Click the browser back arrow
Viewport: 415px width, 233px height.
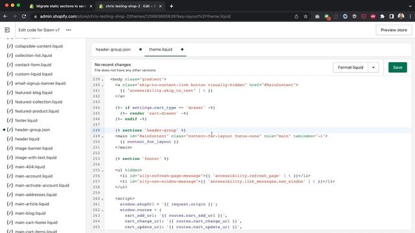[x=5, y=16]
